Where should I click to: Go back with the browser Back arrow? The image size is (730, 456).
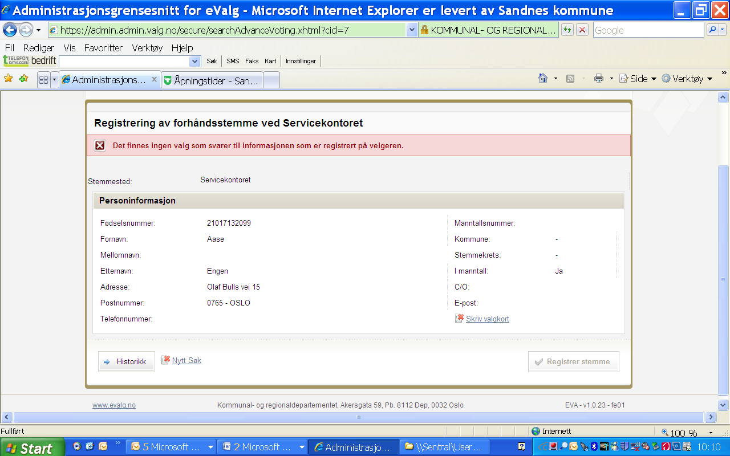[10, 30]
